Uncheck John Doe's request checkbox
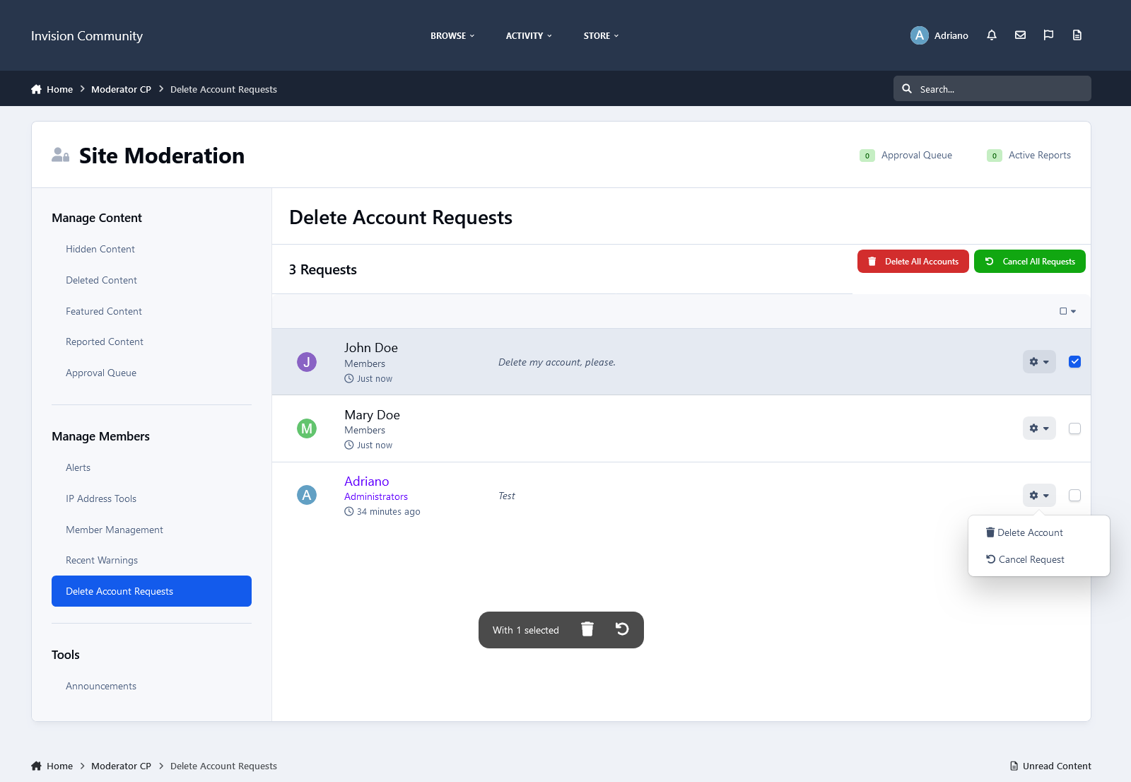 tap(1074, 362)
